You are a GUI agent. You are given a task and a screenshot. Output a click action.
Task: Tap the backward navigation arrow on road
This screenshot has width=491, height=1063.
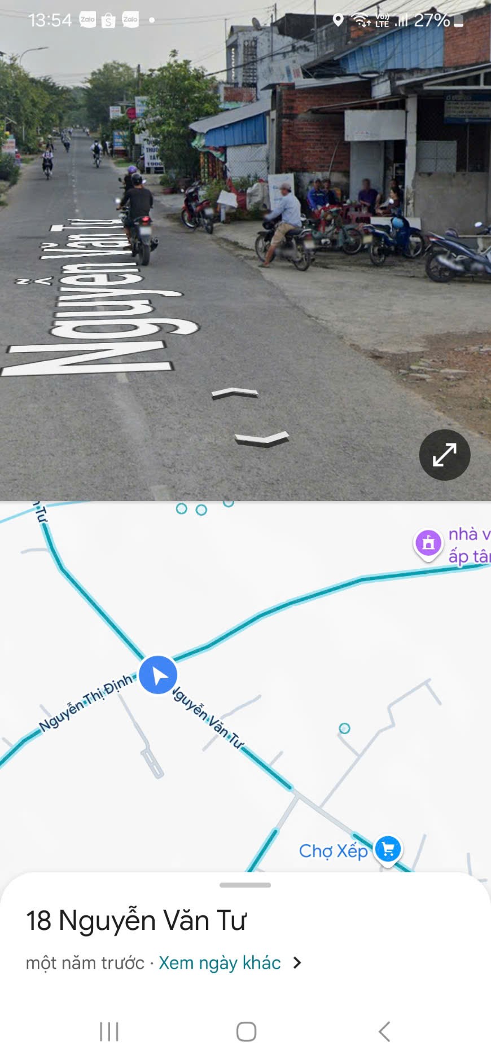tap(262, 439)
